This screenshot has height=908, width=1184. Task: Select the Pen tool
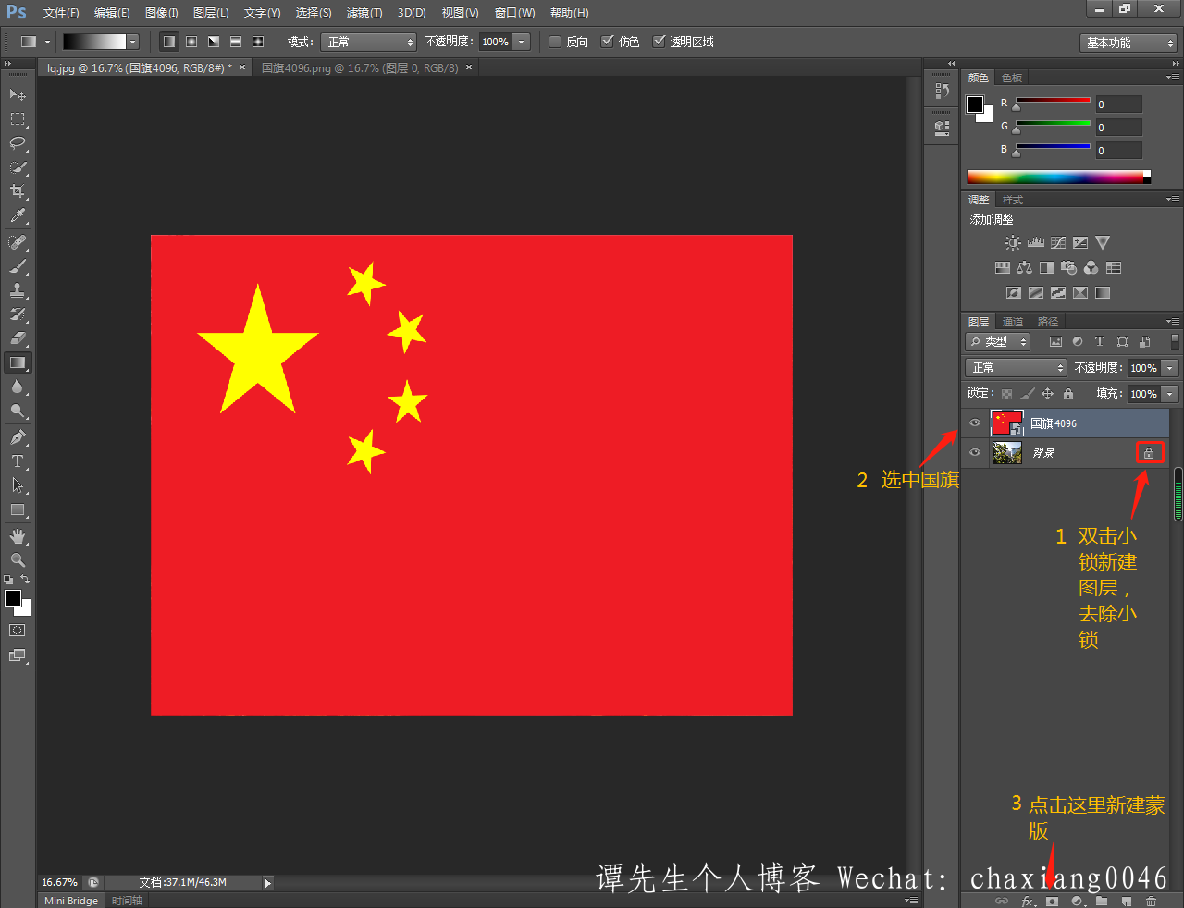point(18,437)
